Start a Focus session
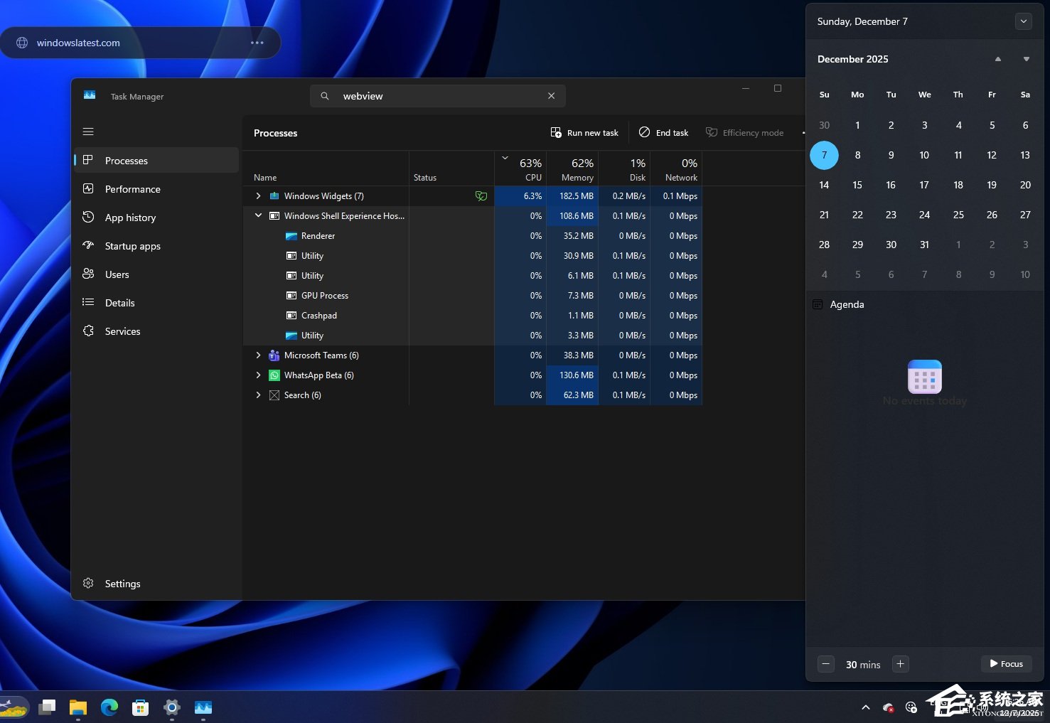Image resolution: width=1050 pixels, height=723 pixels. coord(1006,664)
